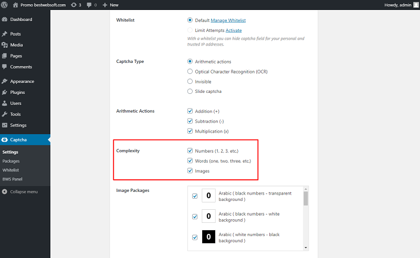
Task: Toggle Numbers (1, 2, 3, etc.) complexity
Action: (x=190, y=150)
